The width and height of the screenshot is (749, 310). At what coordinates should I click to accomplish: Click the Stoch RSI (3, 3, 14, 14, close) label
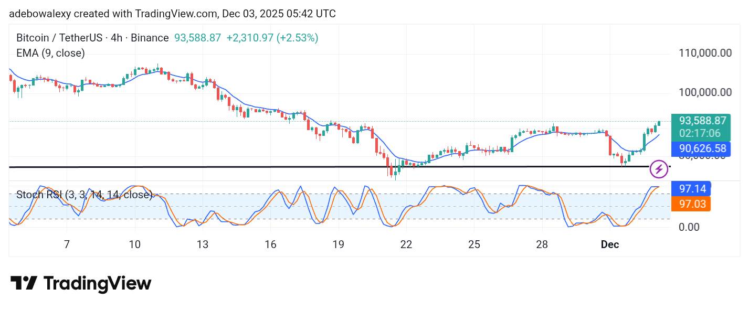84,195
